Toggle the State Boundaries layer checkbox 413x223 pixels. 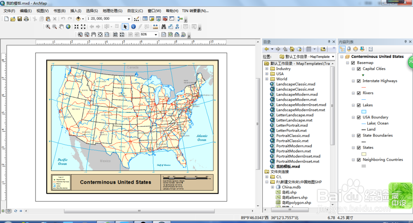coord(359,136)
